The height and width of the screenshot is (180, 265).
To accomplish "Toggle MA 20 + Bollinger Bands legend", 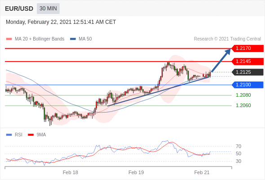I will point(35,39).
